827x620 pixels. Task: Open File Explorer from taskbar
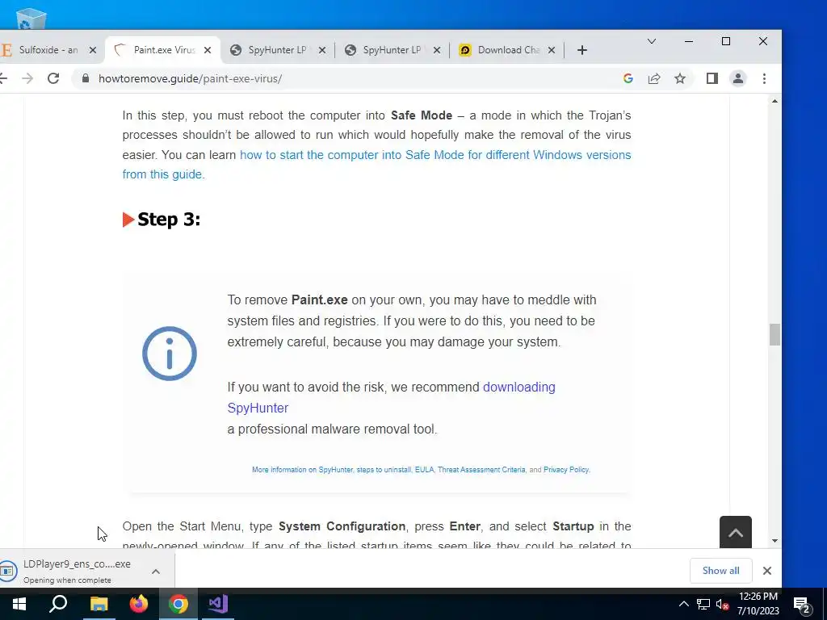coord(99,604)
